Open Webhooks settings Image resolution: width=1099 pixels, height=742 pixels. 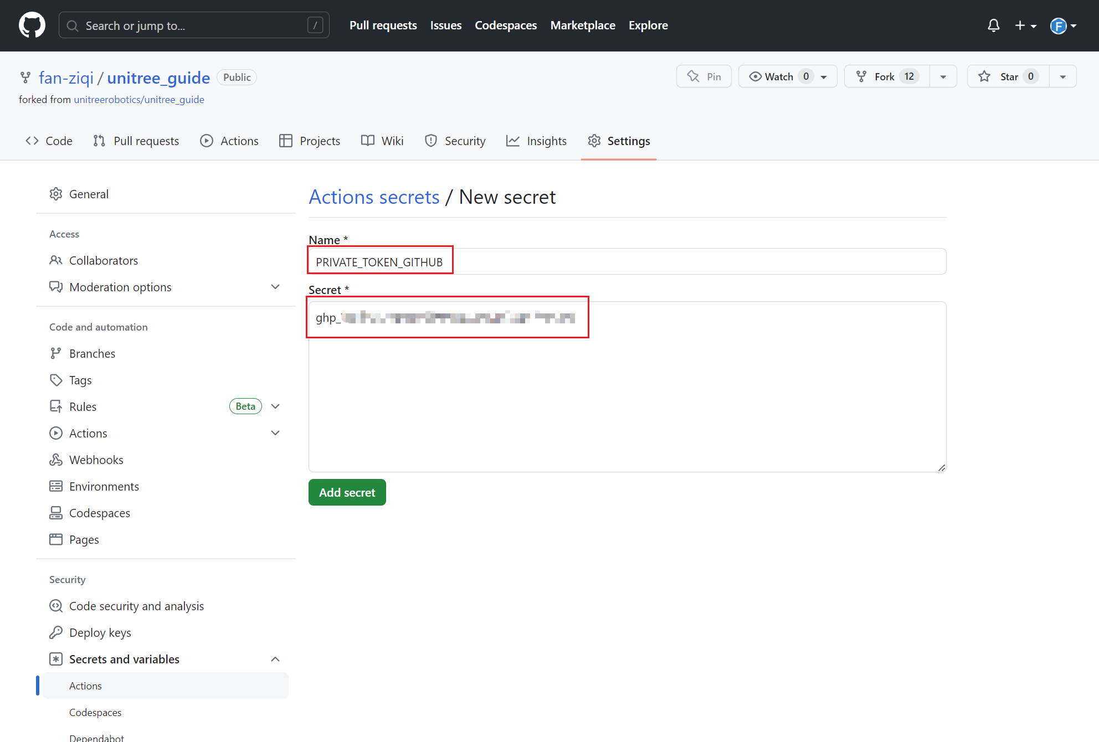[x=166, y=460]
